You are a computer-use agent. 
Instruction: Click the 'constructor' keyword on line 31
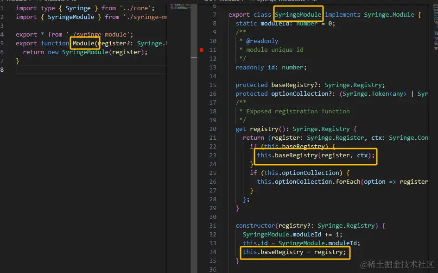255,226
